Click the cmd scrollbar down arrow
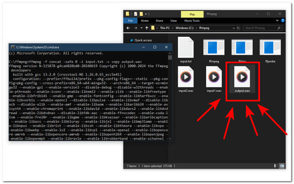 tap(170, 139)
